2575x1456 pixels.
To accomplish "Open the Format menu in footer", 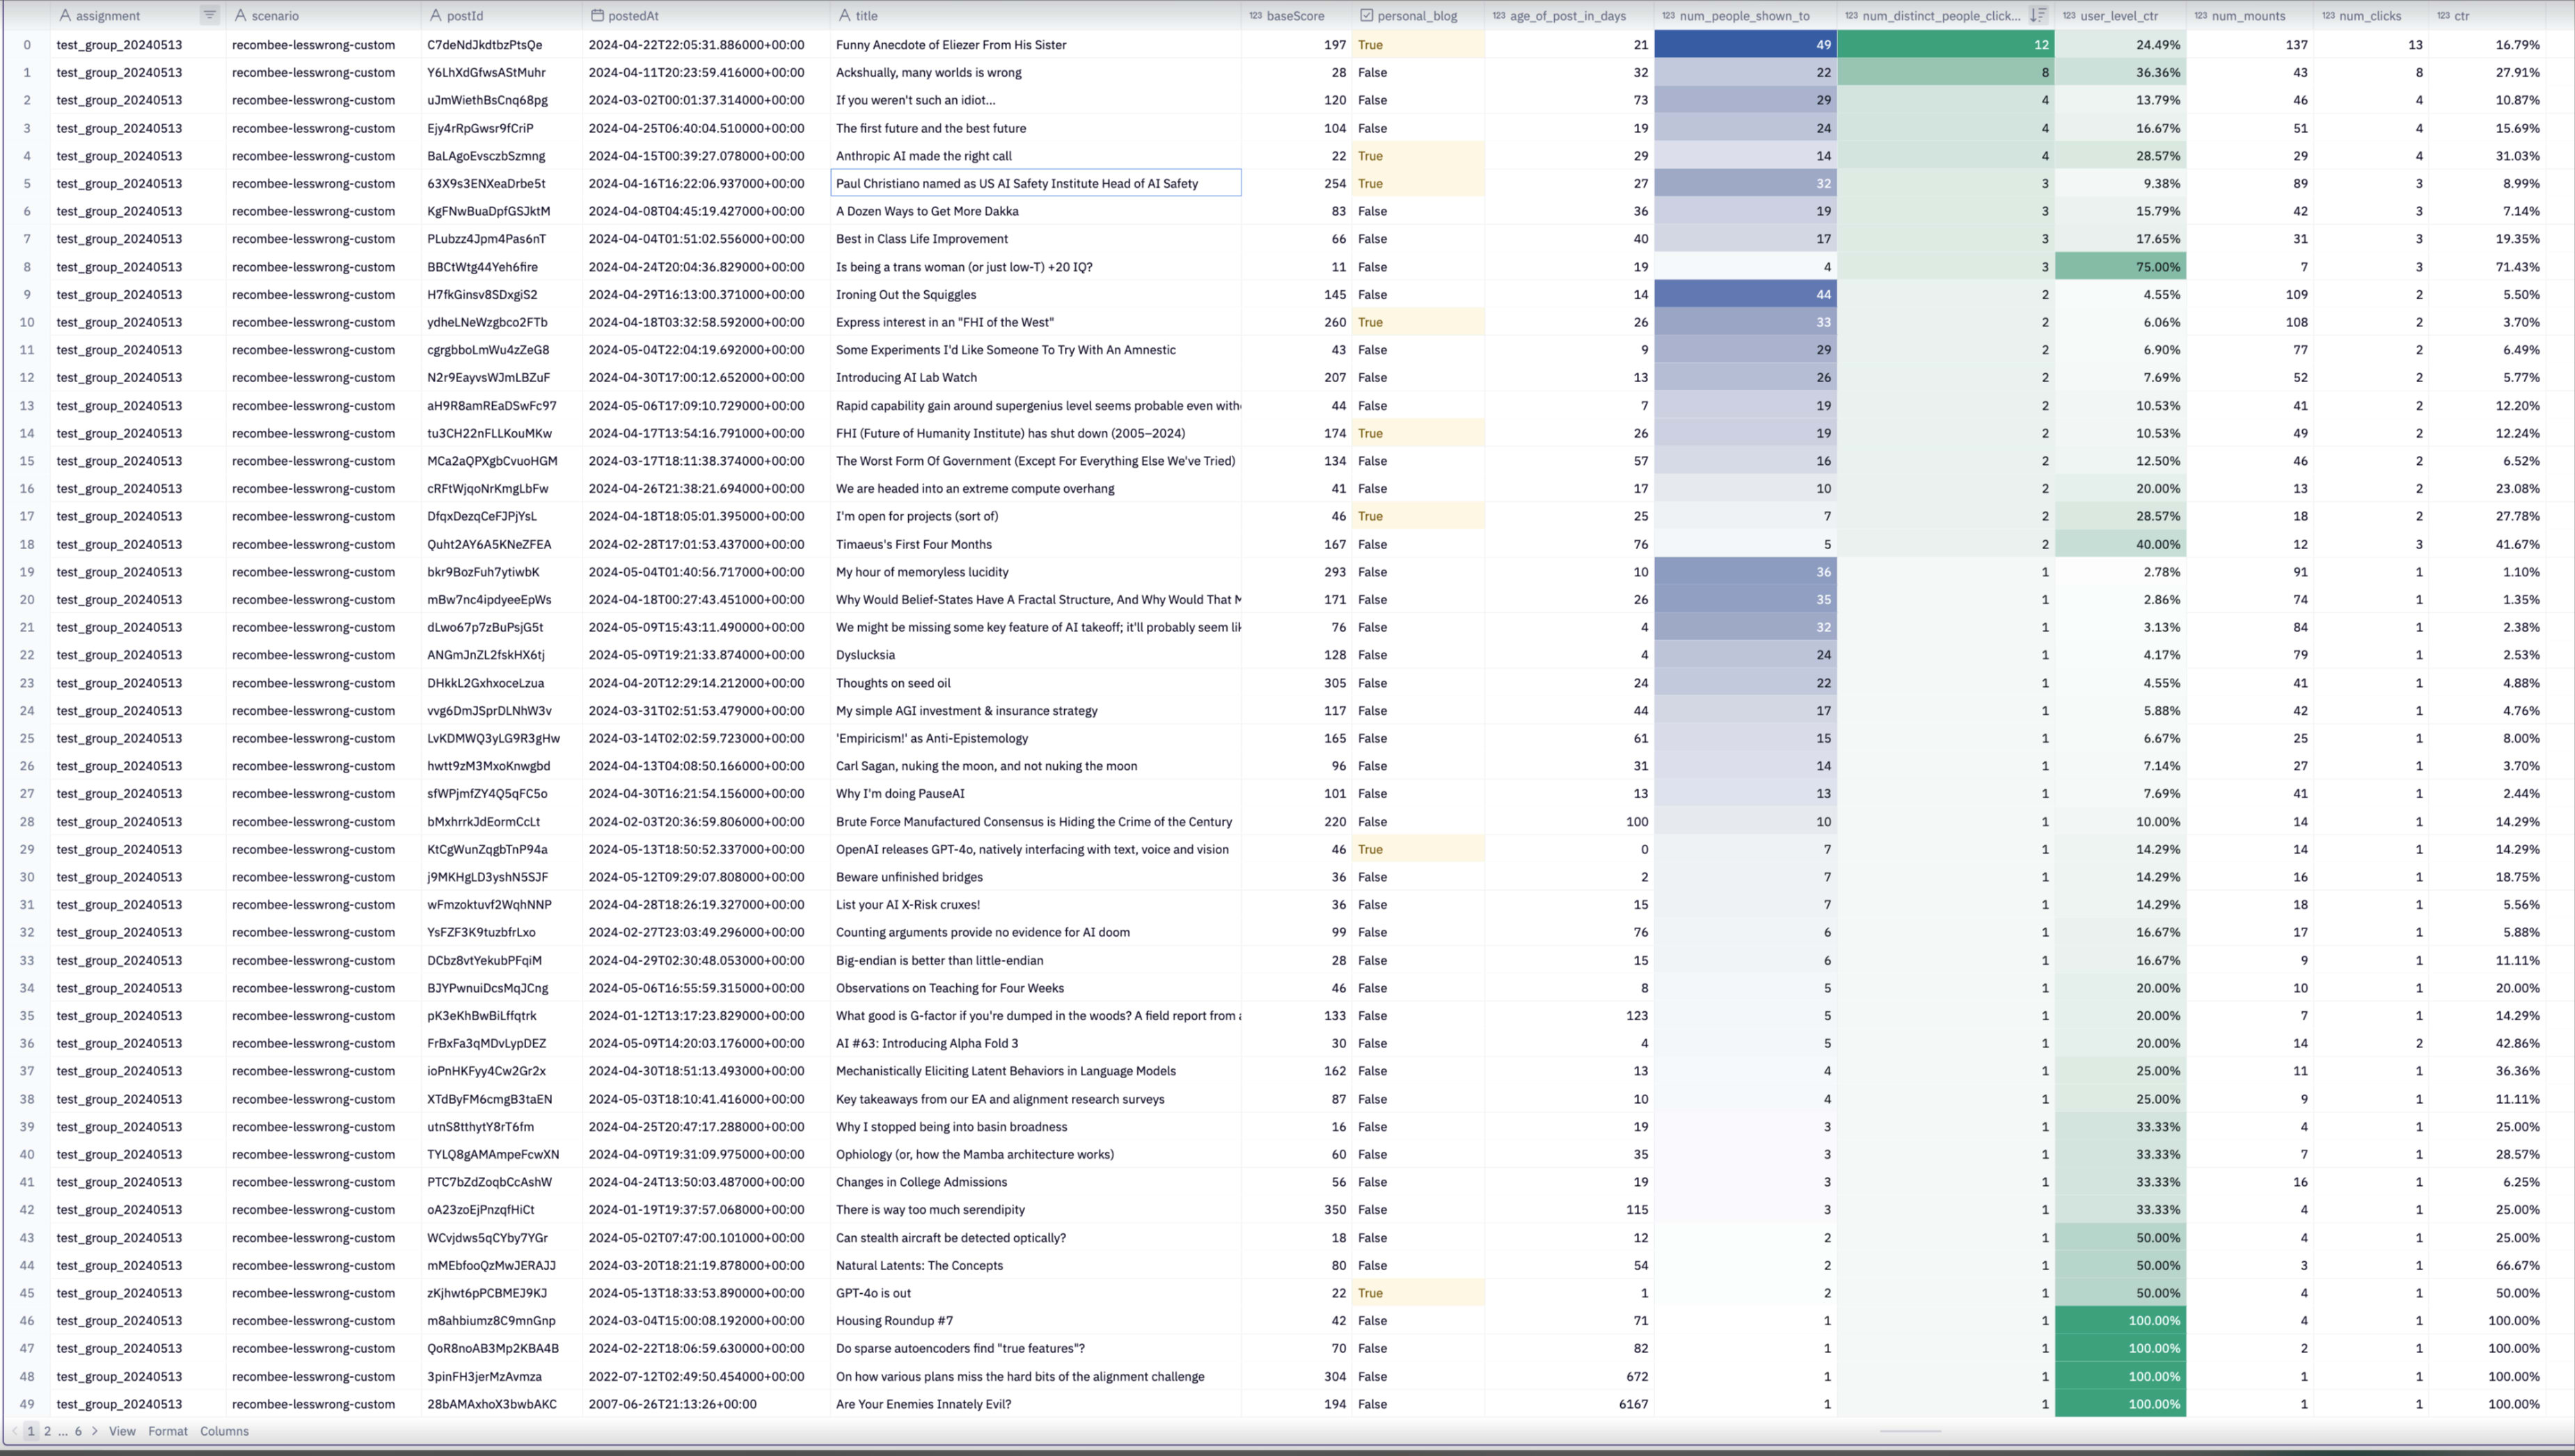I will 168,1431.
